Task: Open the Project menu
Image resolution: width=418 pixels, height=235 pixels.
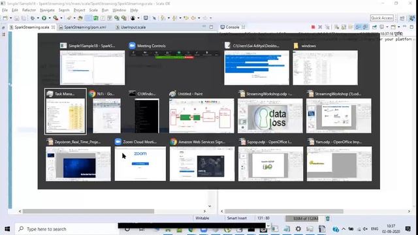Action: 79,10
